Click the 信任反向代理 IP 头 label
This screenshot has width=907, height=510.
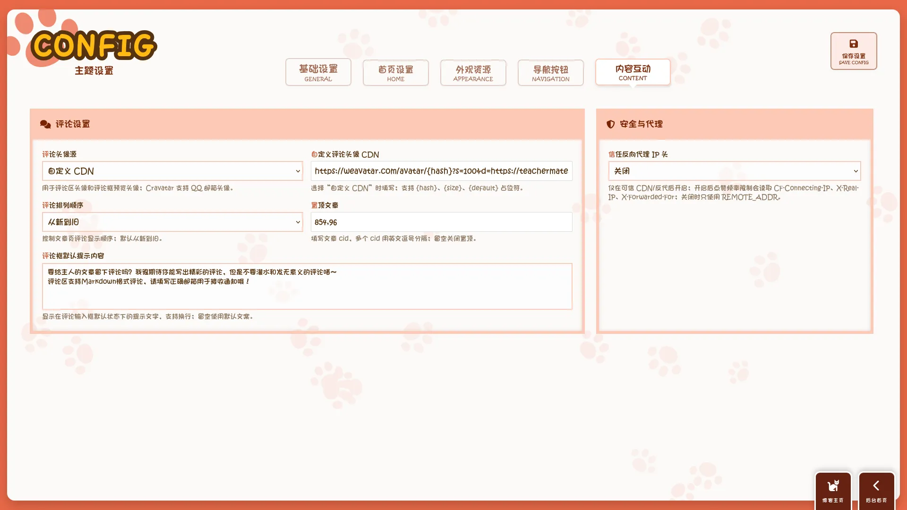point(638,154)
